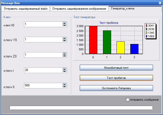Viewport: 163px width, 115px height.
Task: Click the yellow legend swatch for 1345
Action: (147, 33)
